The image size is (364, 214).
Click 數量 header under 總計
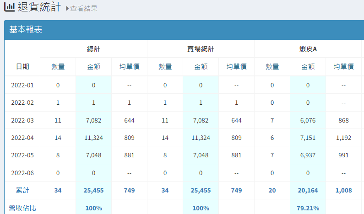click(x=58, y=67)
